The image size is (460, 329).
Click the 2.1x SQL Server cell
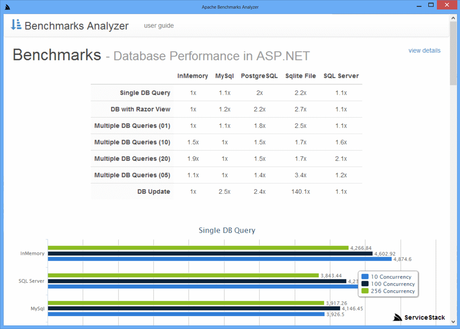341,159
